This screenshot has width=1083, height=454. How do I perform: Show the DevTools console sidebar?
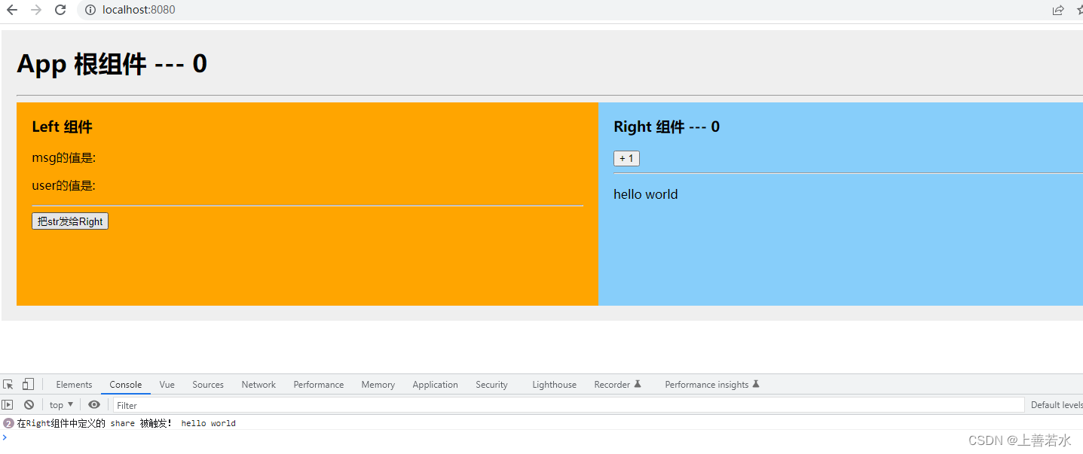(8, 404)
